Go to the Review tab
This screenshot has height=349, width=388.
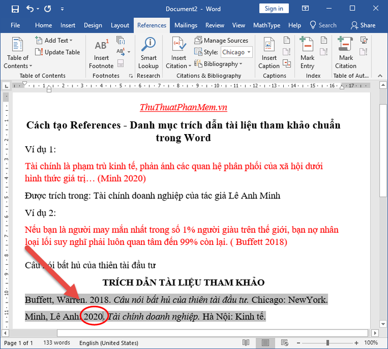(x=215, y=25)
